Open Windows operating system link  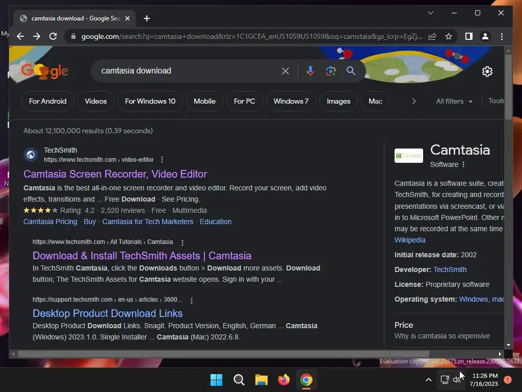(x=474, y=299)
